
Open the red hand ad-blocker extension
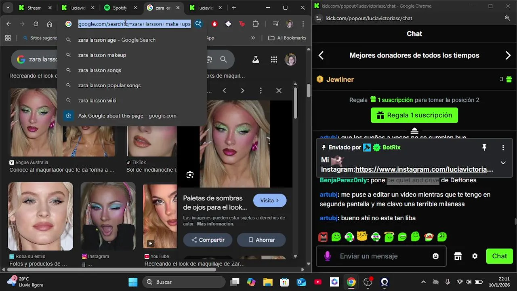[214, 24]
